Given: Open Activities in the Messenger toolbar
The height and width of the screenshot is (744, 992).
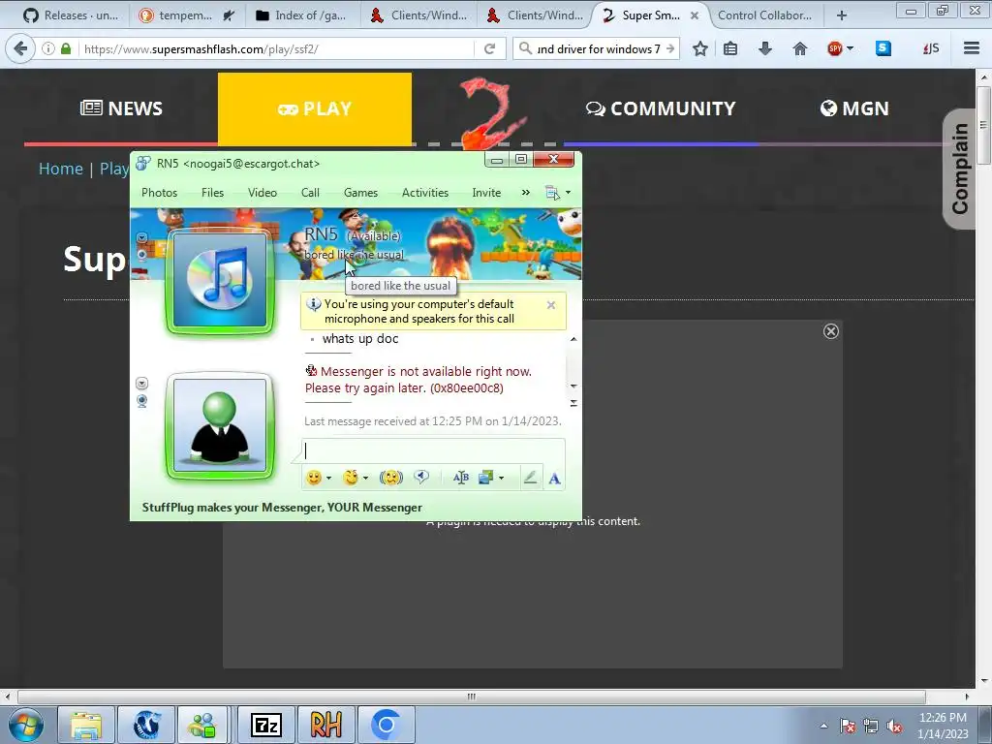Looking at the screenshot, I should (424, 193).
